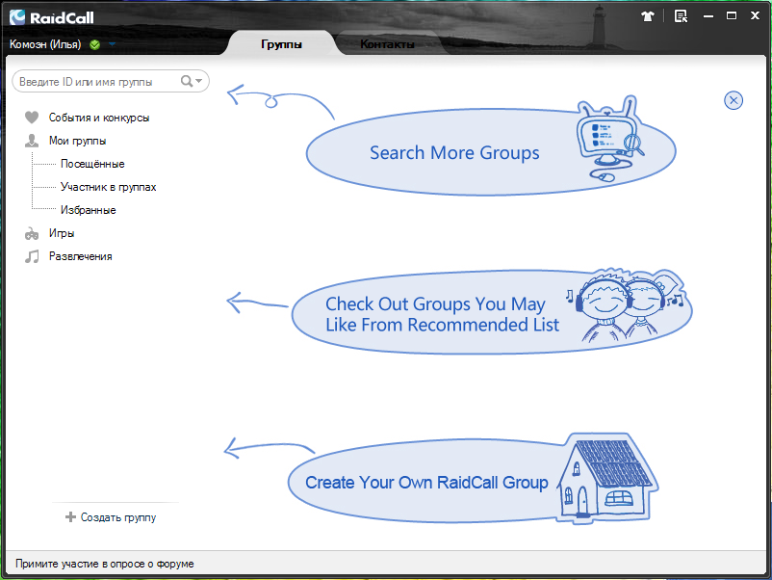This screenshot has height=580, width=772.
Task: Click the green online status icon
Action: coord(95,45)
